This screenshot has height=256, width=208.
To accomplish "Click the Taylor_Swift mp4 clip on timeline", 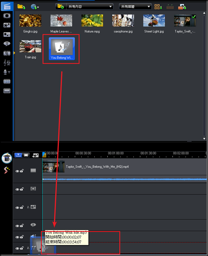I will (125, 167).
